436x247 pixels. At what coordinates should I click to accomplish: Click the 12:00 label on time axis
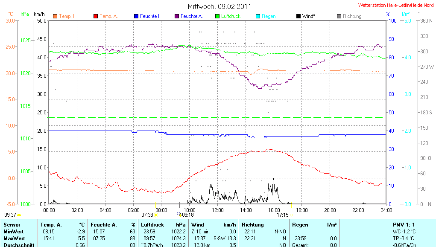pyautogui.click(x=217, y=210)
